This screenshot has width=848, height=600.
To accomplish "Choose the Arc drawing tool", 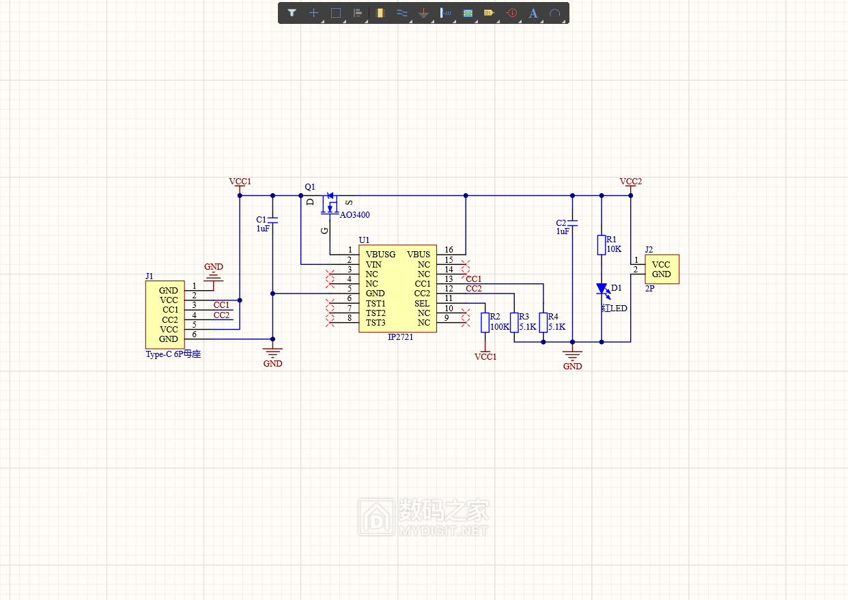I will tap(555, 13).
